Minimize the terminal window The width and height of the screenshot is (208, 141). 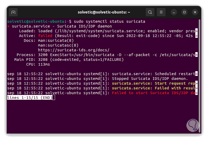click(174, 12)
